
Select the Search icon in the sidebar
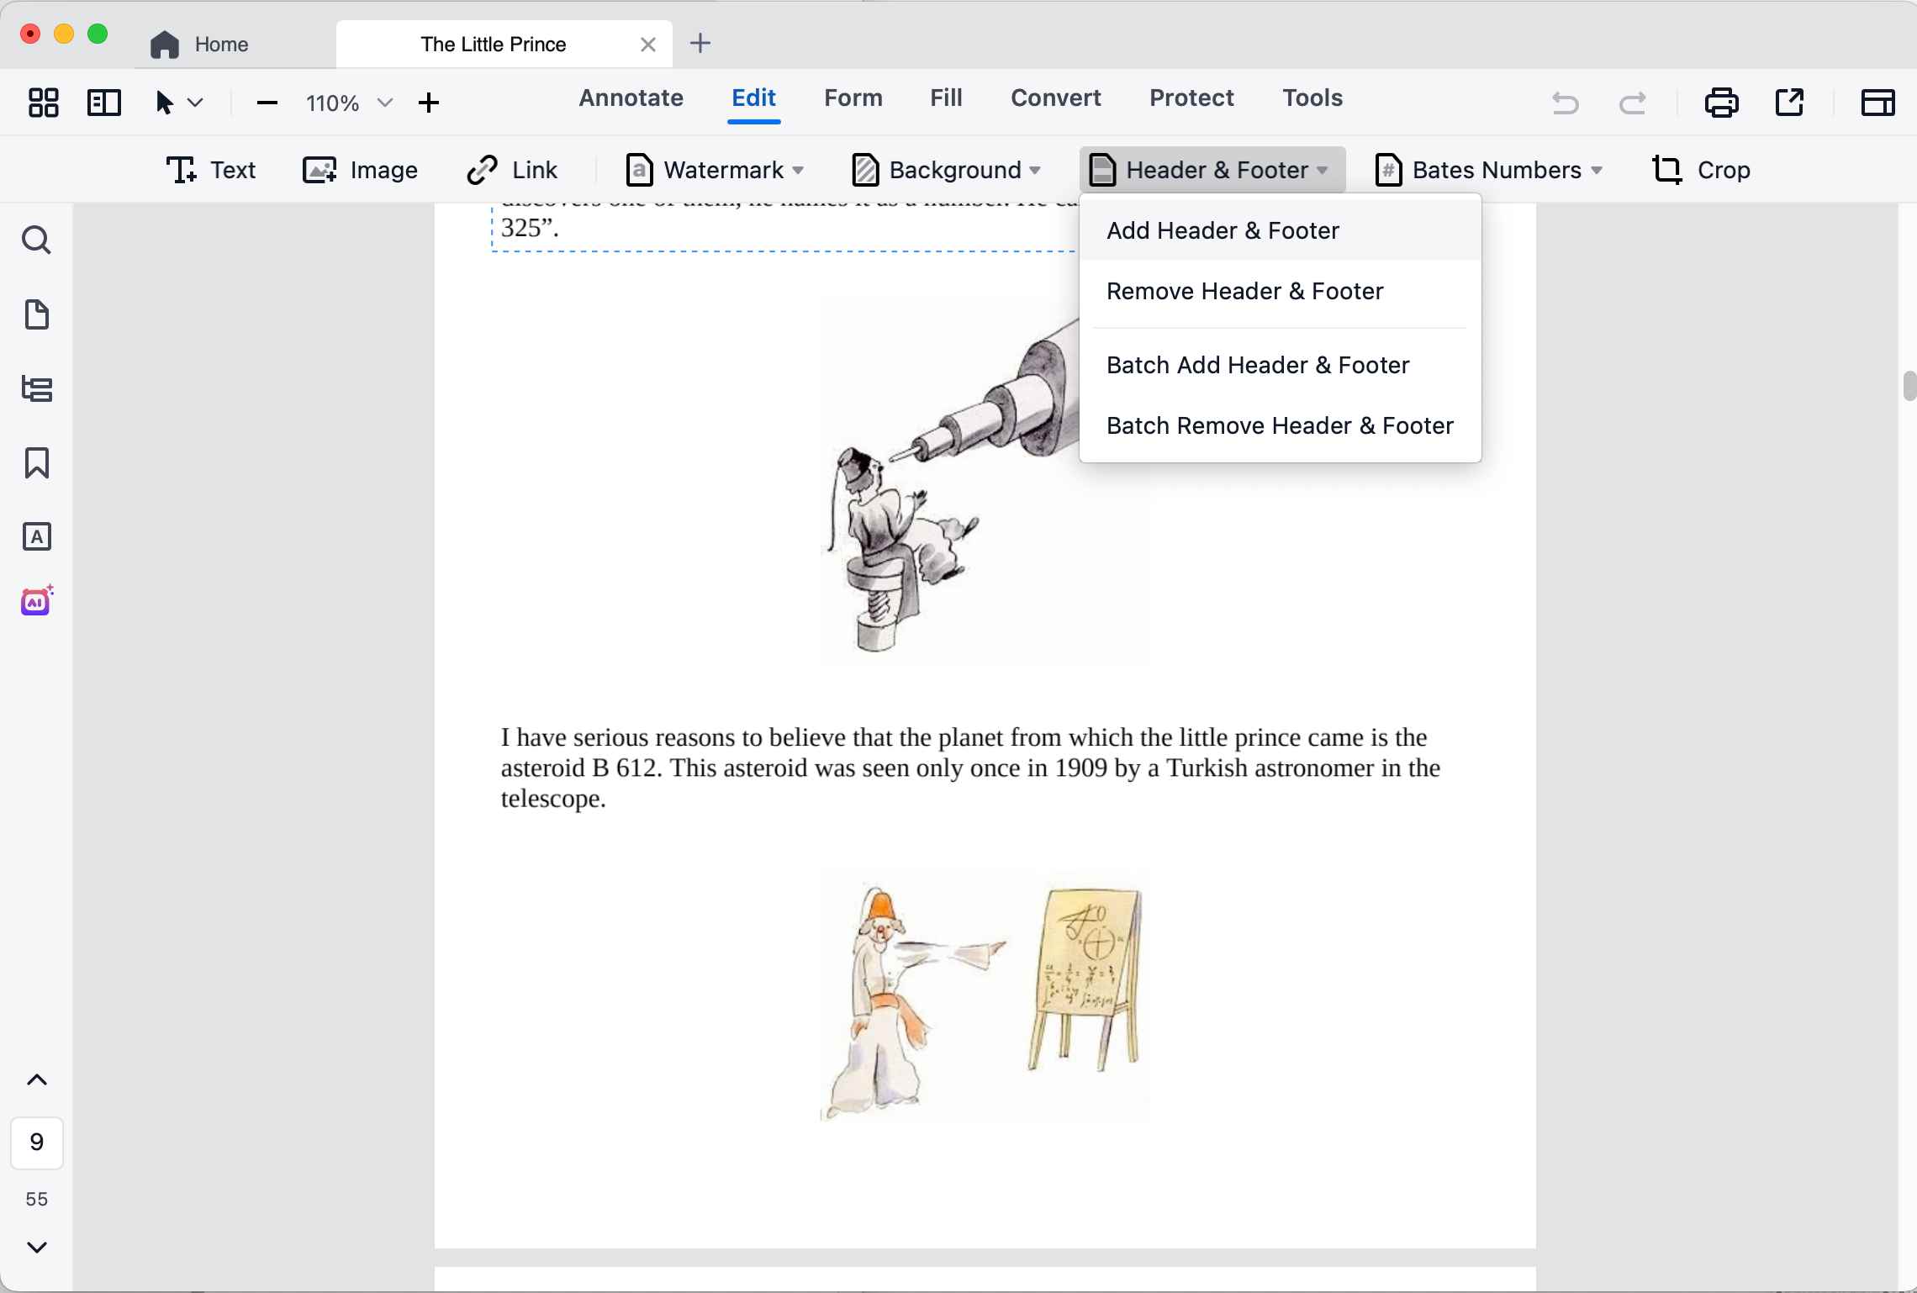pos(37,240)
